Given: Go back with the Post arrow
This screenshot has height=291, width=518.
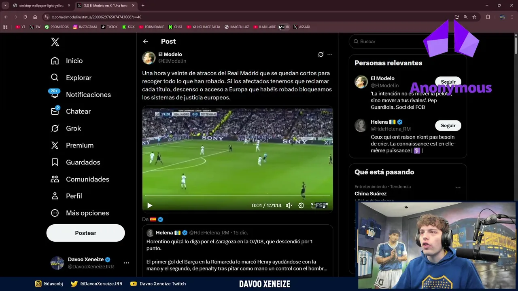Looking at the screenshot, I should pos(146,41).
